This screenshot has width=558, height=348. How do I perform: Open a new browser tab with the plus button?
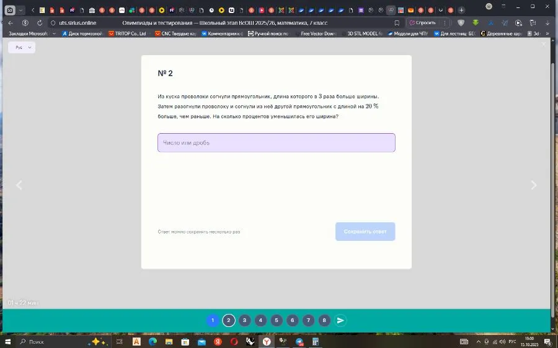(x=461, y=11)
